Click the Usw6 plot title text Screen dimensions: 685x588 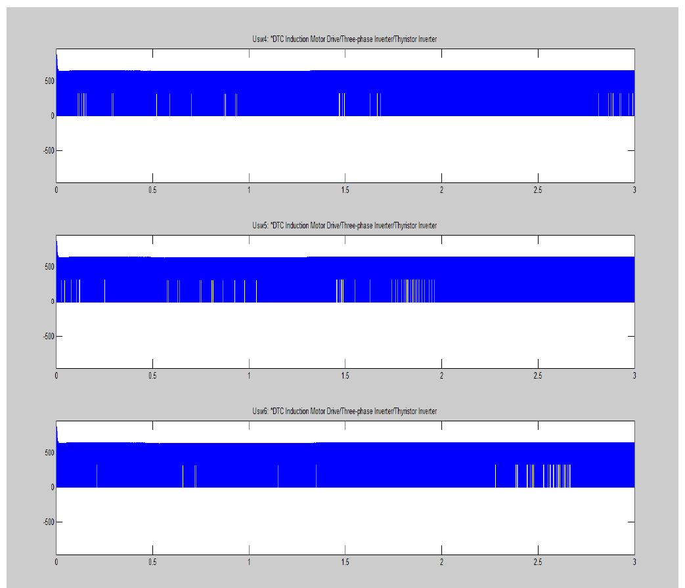pyautogui.click(x=345, y=411)
